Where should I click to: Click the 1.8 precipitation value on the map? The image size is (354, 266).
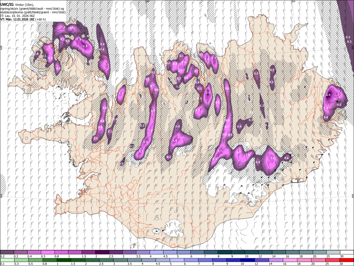click(85, 46)
